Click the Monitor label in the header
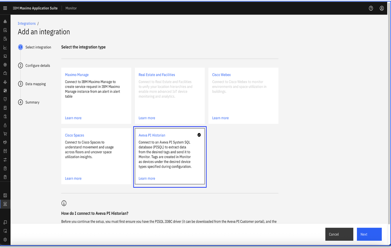Screen dimensions: 391x248 pyautogui.click(x=71, y=8)
